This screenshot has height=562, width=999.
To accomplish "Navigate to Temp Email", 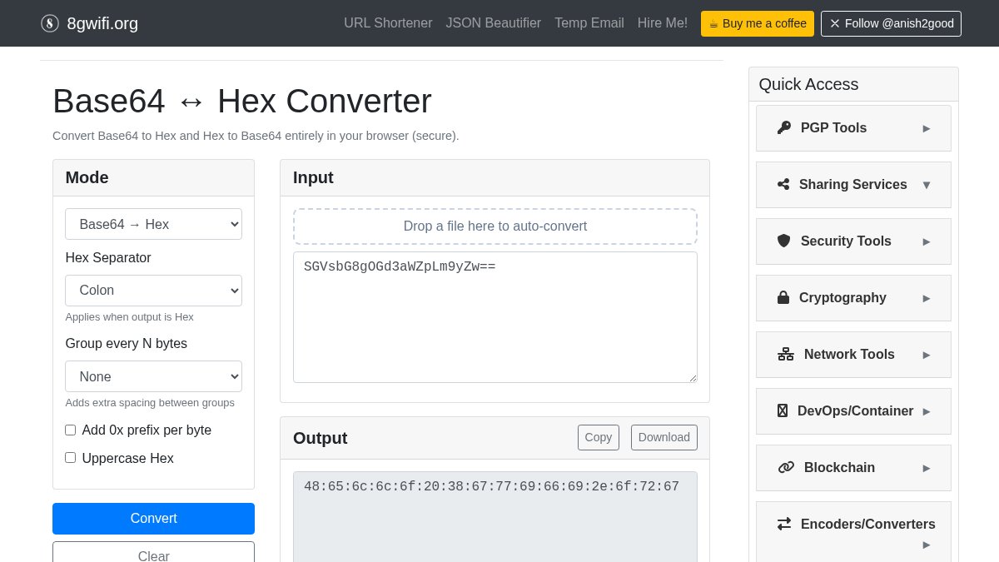I will click(x=589, y=23).
